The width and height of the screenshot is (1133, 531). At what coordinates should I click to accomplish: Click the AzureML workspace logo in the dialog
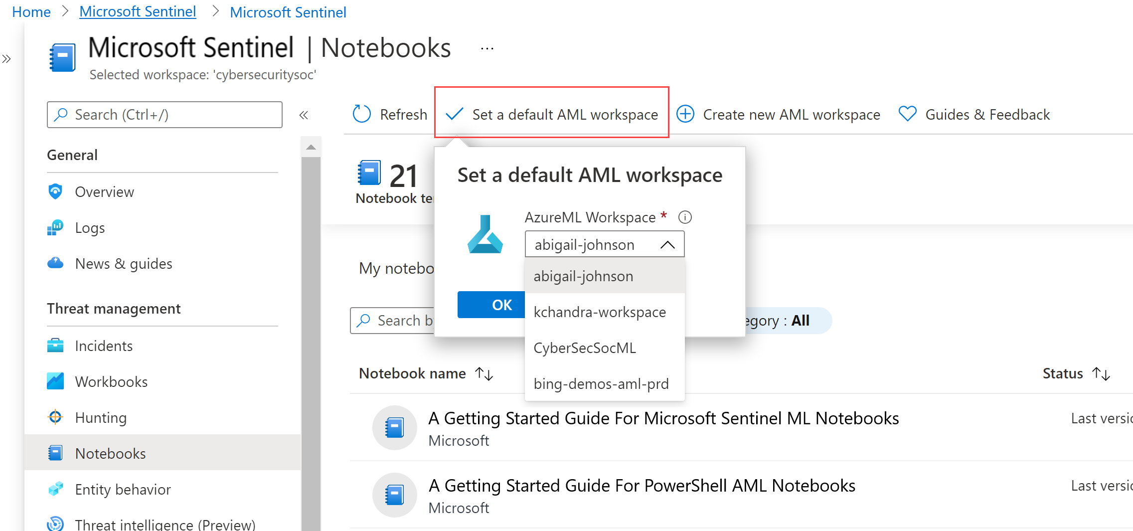(x=485, y=234)
